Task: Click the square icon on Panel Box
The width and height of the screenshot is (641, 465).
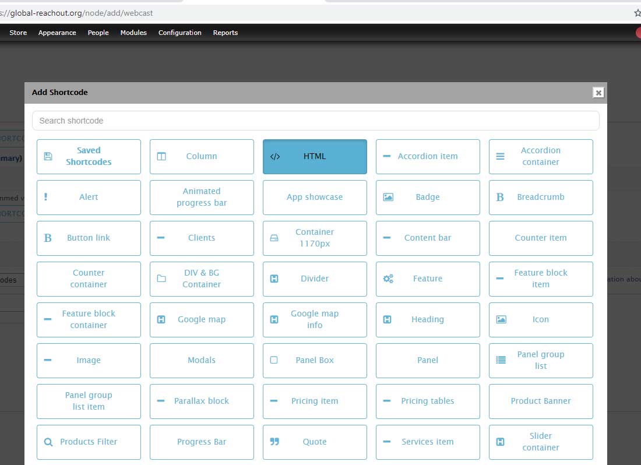Action: 274,360
